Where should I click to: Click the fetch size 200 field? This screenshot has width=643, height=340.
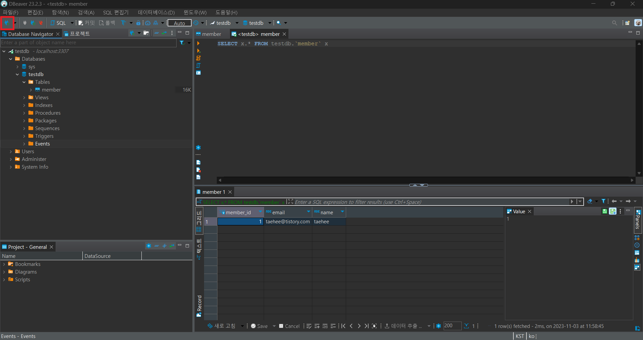point(452,326)
